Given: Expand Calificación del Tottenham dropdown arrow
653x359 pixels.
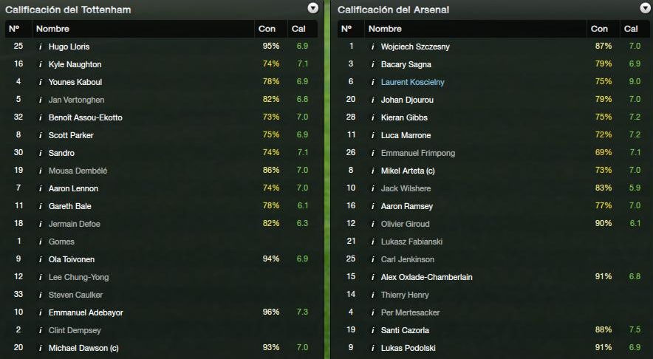Looking at the screenshot, I should [312, 8].
